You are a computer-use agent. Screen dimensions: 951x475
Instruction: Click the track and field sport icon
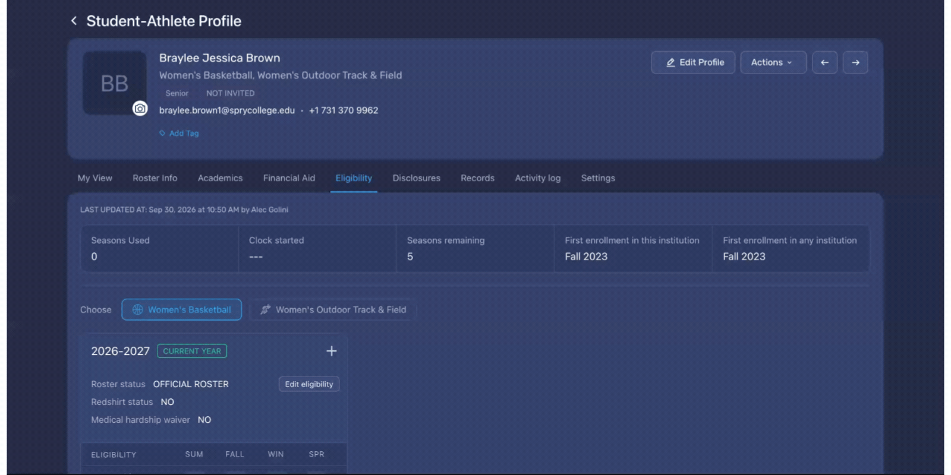(265, 309)
